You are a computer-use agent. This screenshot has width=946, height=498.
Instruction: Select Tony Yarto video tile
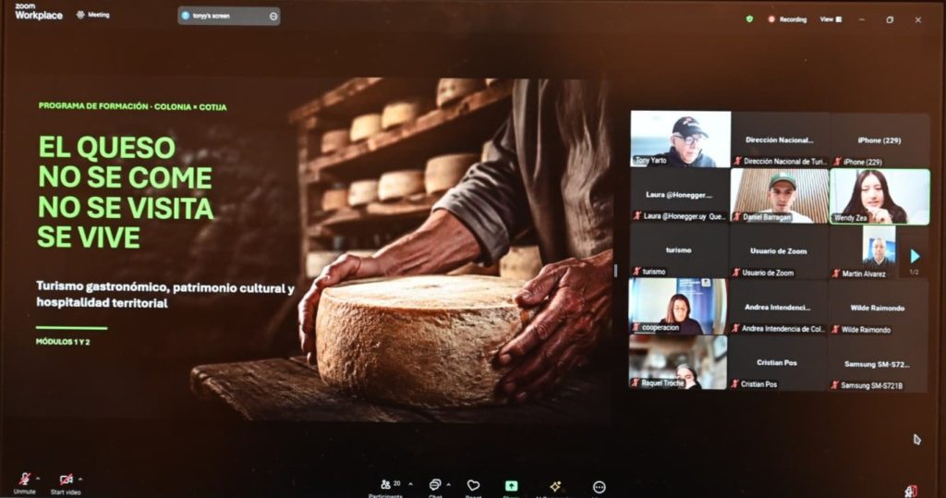(x=680, y=139)
